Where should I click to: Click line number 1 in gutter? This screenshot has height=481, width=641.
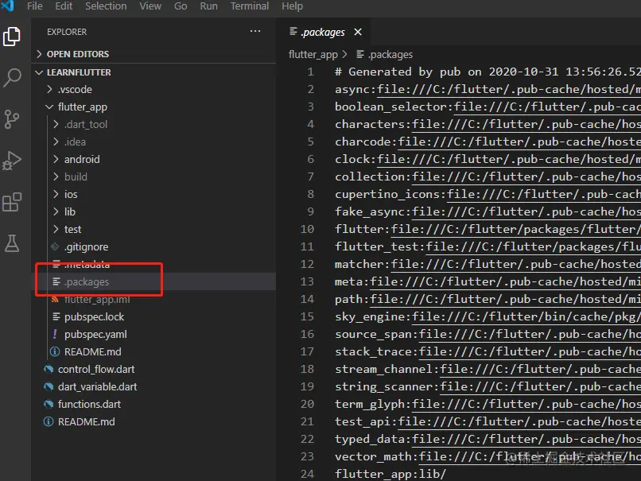310,72
